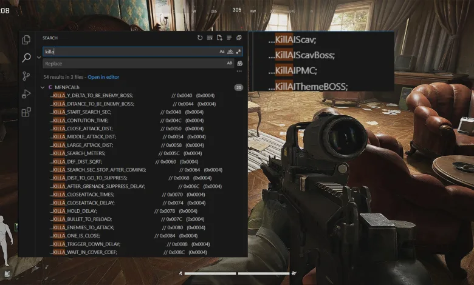This screenshot has width=474, height=285.
Task: Toggle search details ellipsis
Action: [x=239, y=72]
